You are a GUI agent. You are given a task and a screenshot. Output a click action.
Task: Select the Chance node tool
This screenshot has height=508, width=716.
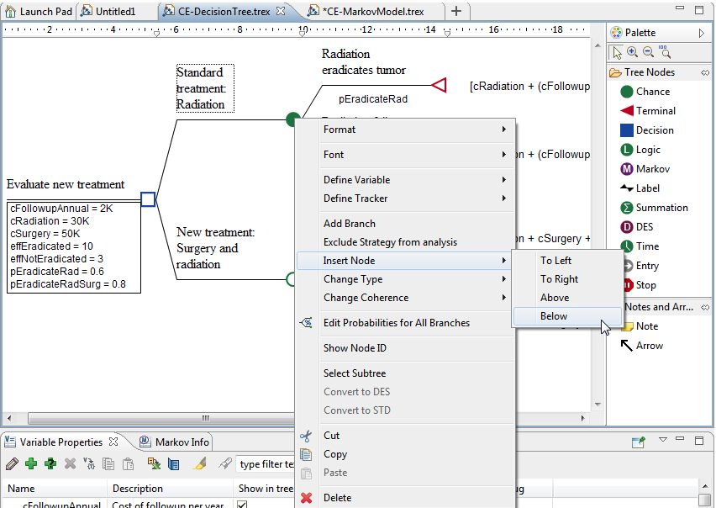647,92
